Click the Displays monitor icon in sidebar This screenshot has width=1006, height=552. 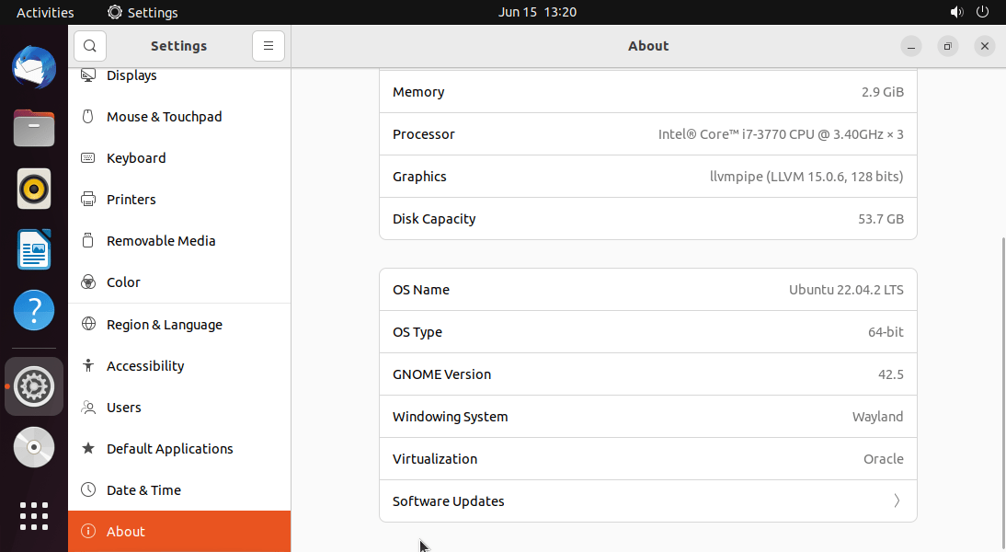coord(88,75)
